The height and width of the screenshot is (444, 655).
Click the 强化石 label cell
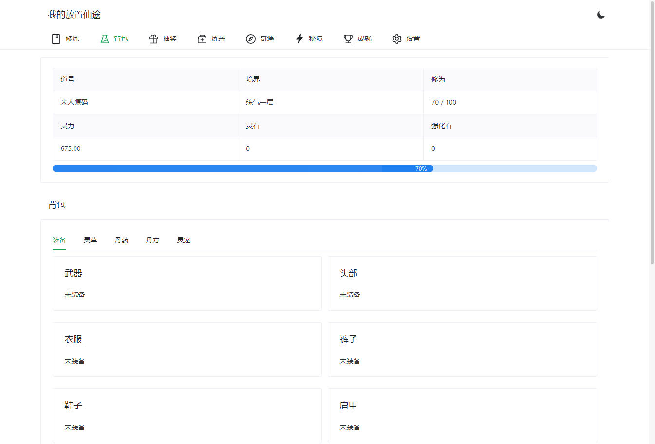[x=510, y=126]
